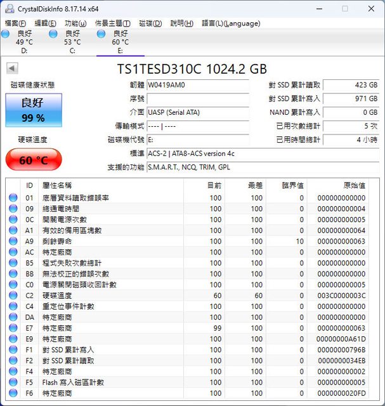Click the raw value 003C0000003C
The image size is (385, 406).
click(341, 296)
